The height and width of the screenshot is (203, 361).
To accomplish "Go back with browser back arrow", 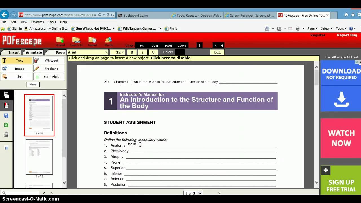I will [4, 15].
